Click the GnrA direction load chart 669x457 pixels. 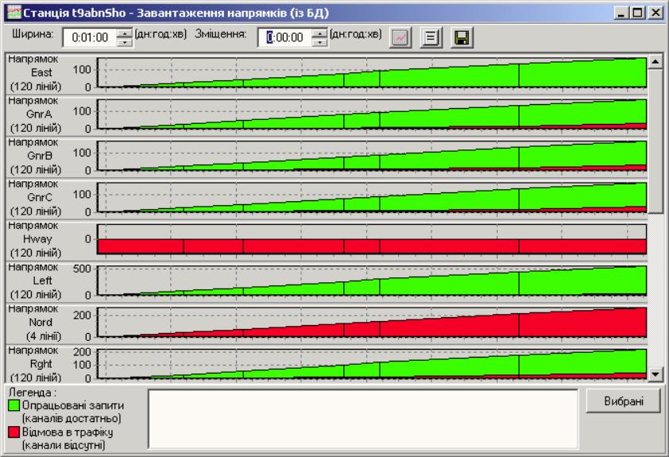372,114
